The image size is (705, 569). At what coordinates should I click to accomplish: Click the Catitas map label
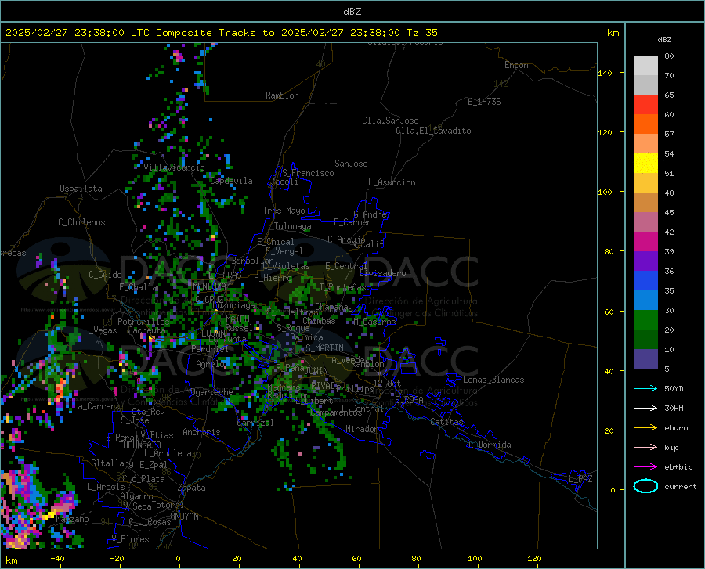point(446,422)
